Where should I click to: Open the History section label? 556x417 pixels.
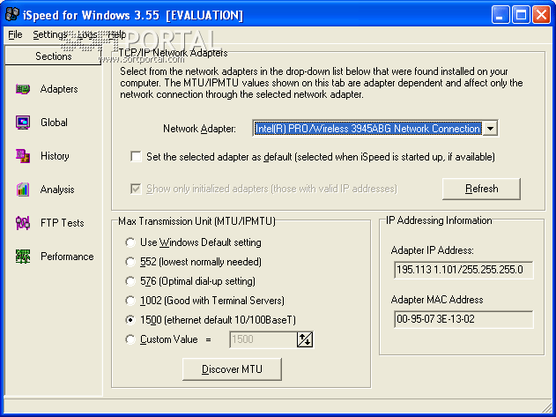[55, 156]
